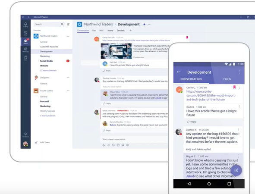The image size is (255, 194).
Task: Tap the options dots on Kadji B.'s phone message
Action: (x=239, y=107)
